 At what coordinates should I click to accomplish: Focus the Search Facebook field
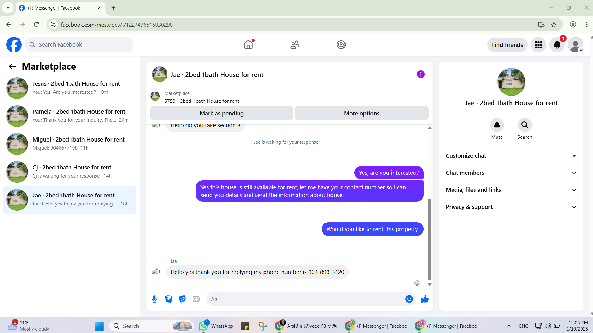coord(79,45)
